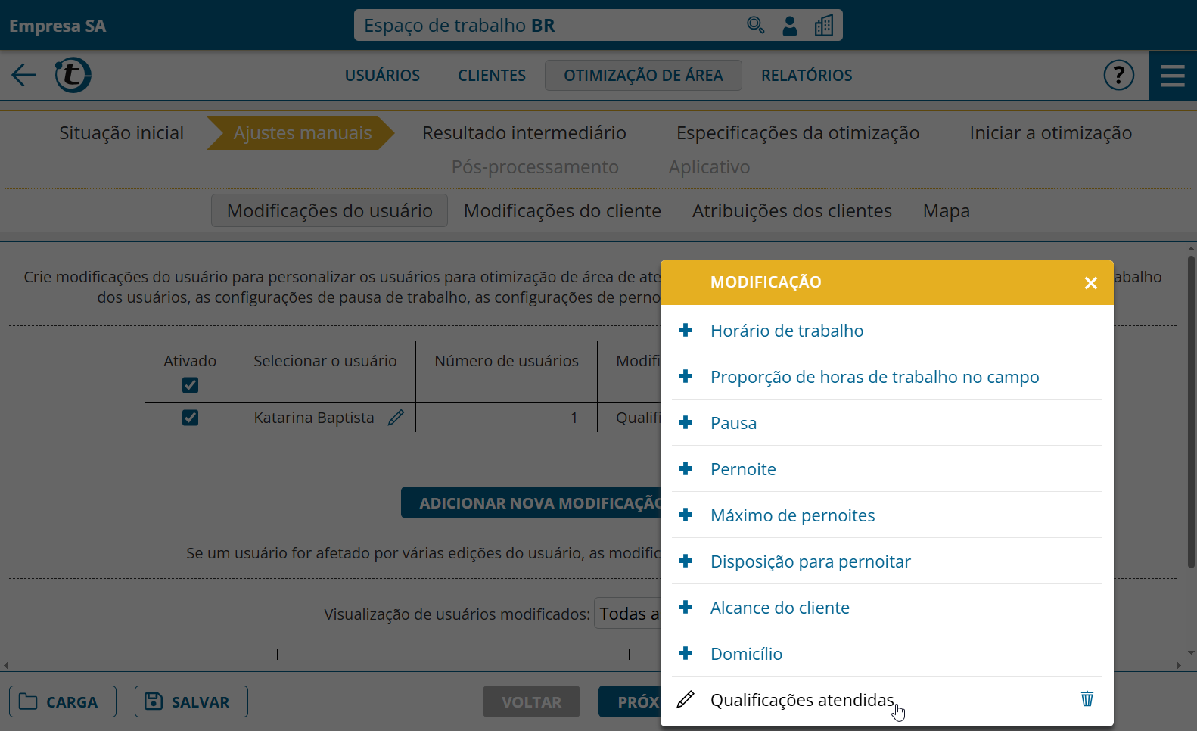Open the Visualização de usuários modificados dropdown
The image size is (1197, 731).
[628, 614]
